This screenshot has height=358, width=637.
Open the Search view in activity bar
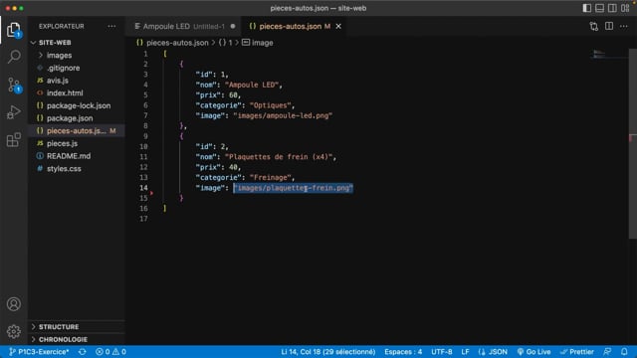coord(14,57)
